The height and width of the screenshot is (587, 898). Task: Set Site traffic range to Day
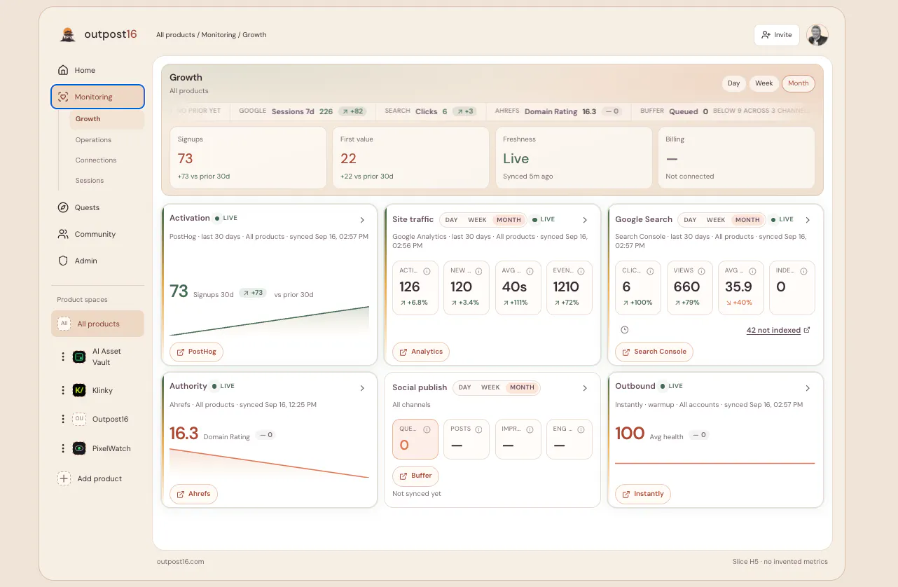coord(451,220)
